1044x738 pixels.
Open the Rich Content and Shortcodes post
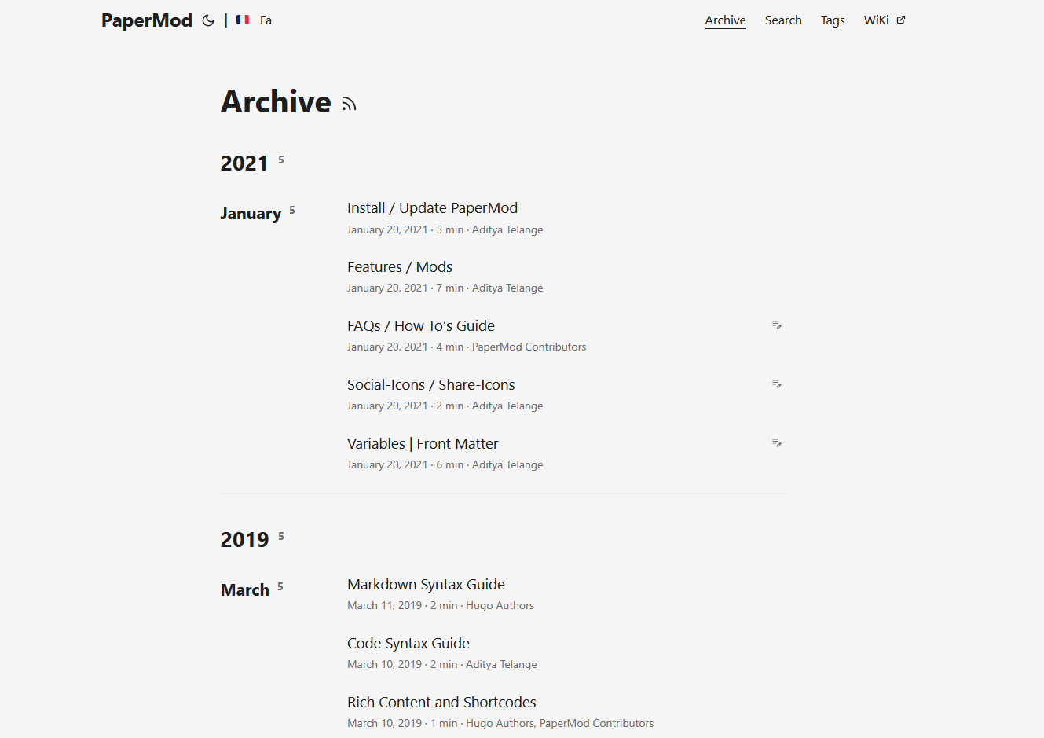pos(441,703)
